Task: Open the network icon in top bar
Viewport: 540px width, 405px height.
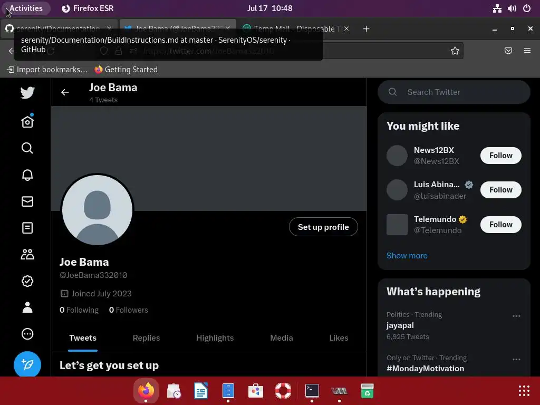Action: [x=497, y=8]
